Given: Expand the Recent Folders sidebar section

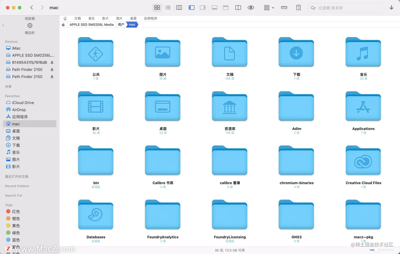Looking at the screenshot, I should click(x=17, y=186).
